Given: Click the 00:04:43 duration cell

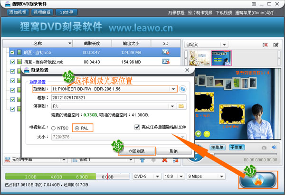Looking at the screenshot, I should (92, 62).
